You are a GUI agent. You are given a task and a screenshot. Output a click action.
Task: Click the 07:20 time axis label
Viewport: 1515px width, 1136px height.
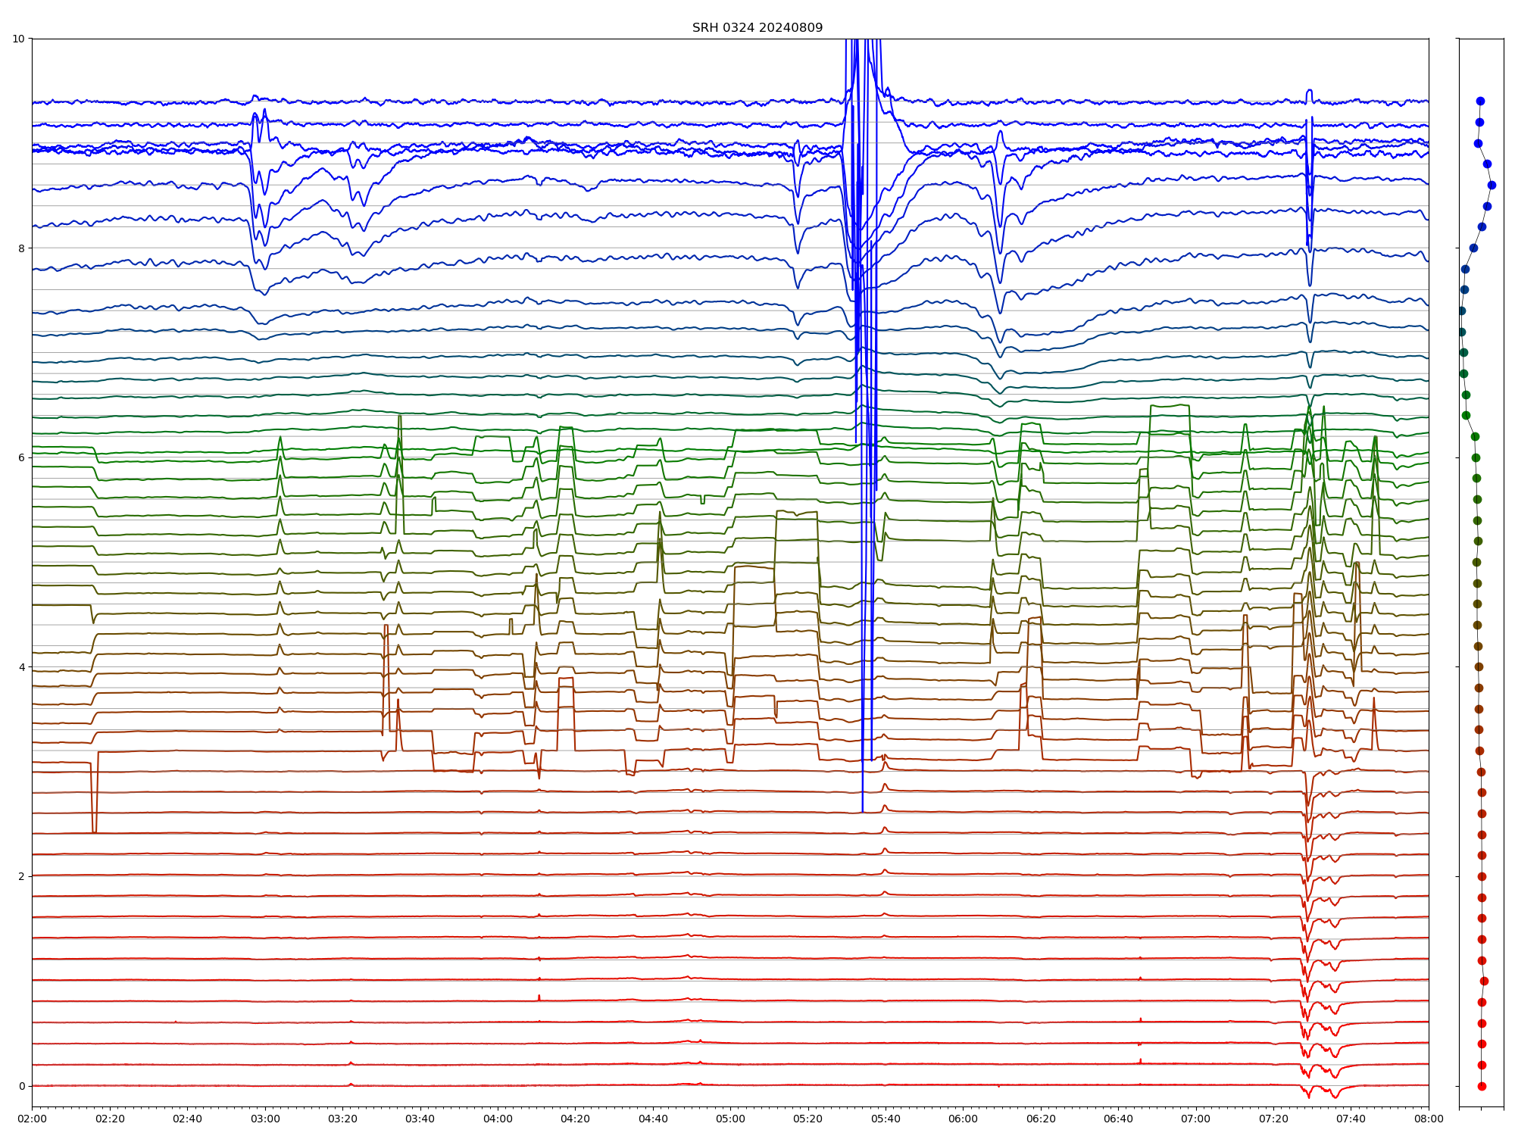pyautogui.click(x=1273, y=1119)
